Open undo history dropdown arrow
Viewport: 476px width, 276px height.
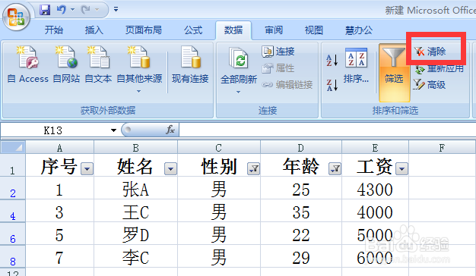tap(72, 10)
